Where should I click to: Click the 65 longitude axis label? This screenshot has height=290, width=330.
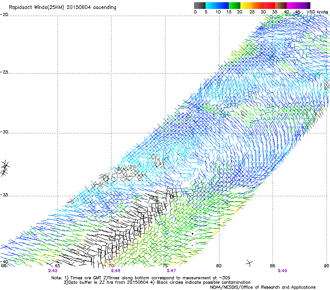tap(58, 265)
